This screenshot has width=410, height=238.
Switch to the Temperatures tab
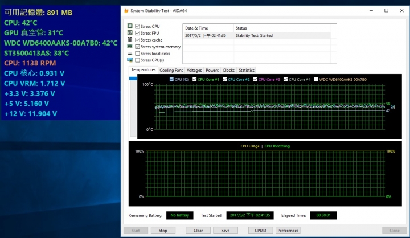[143, 70]
